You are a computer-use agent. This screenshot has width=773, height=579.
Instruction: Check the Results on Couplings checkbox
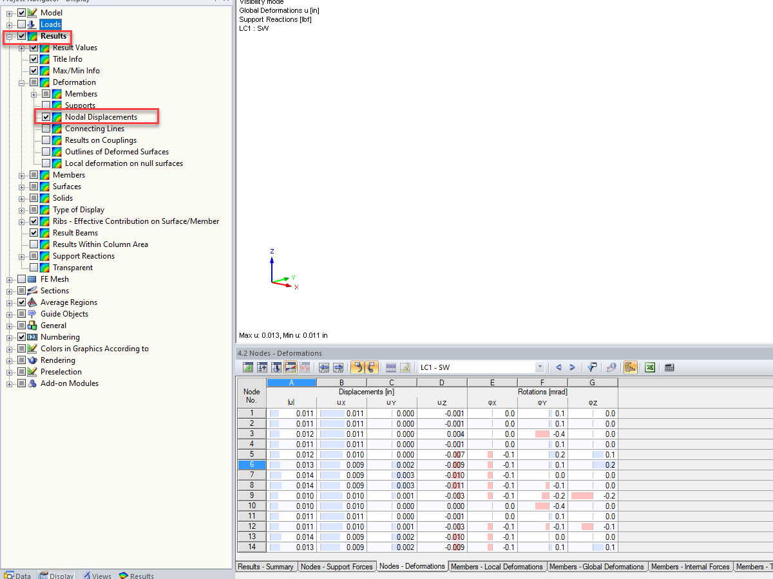pos(46,140)
